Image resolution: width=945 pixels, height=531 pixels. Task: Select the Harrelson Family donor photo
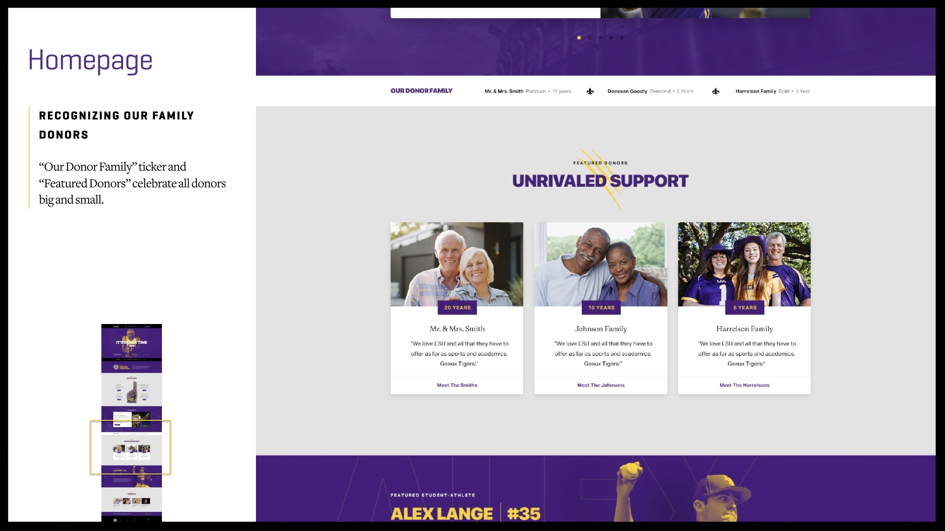pos(744,265)
